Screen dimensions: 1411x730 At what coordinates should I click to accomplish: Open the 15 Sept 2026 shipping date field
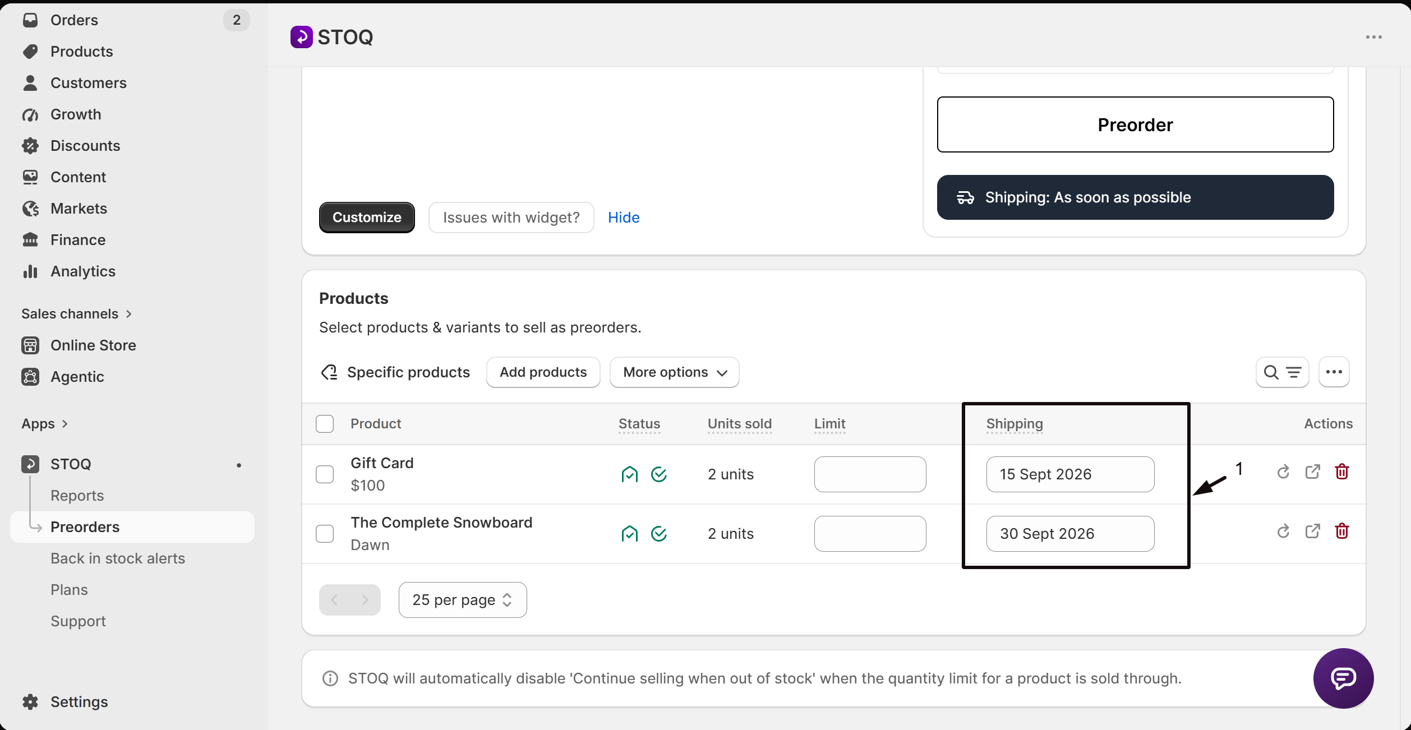point(1070,474)
